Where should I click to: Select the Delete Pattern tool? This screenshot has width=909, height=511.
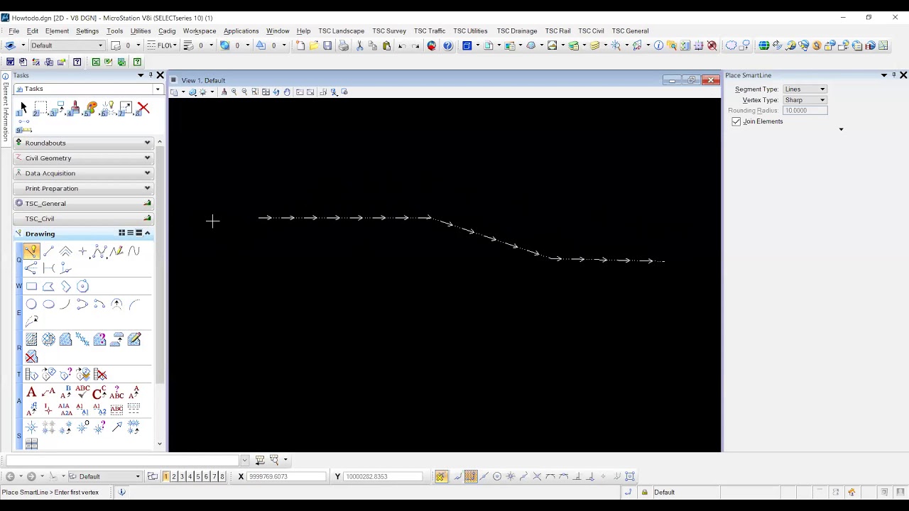(x=31, y=357)
